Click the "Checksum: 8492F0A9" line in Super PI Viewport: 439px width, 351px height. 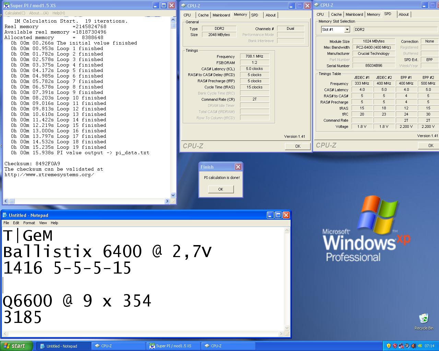tap(32, 164)
